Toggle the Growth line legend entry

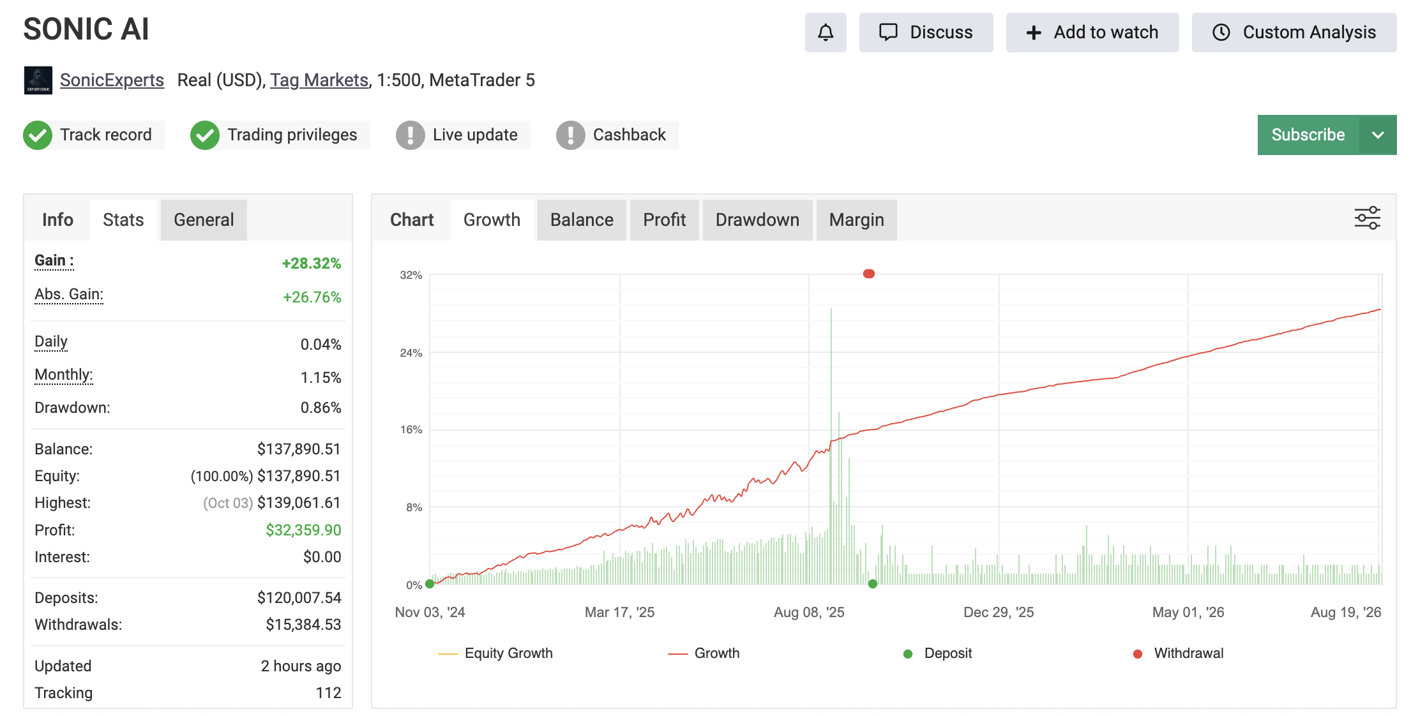coord(704,653)
